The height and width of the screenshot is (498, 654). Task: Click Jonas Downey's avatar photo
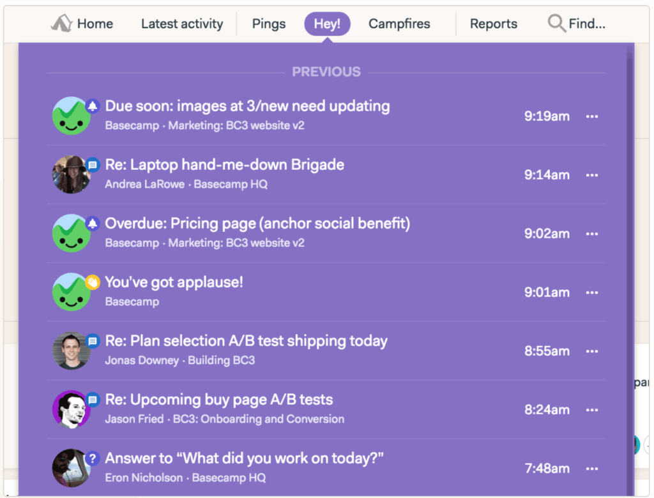pyautogui.click(x=72, y=351)
